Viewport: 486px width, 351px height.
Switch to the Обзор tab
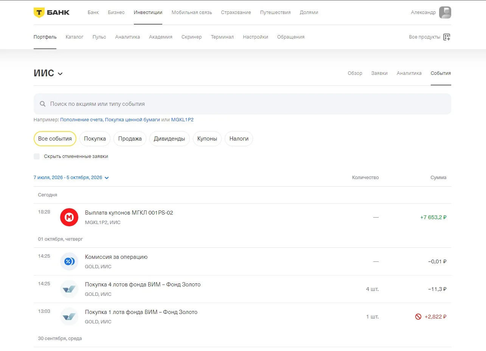click(355, 73)
